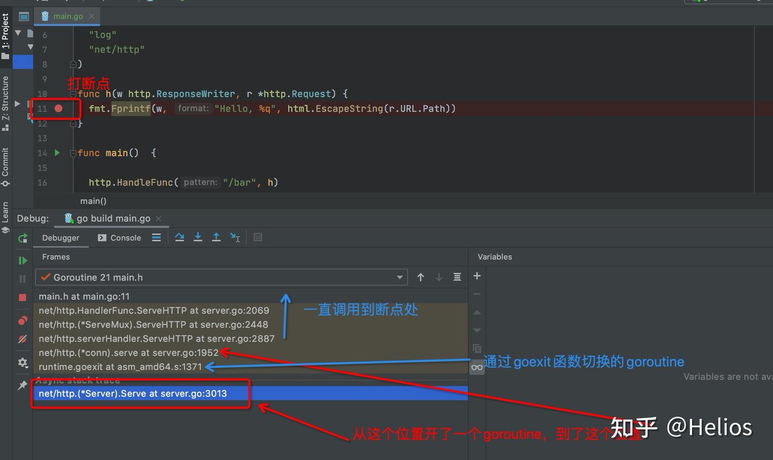Image resolution: width=773 pixels, height=460 pixels.
Task: Click the main.h at main.go:11 frame
Action: click(x=84, y=296)
